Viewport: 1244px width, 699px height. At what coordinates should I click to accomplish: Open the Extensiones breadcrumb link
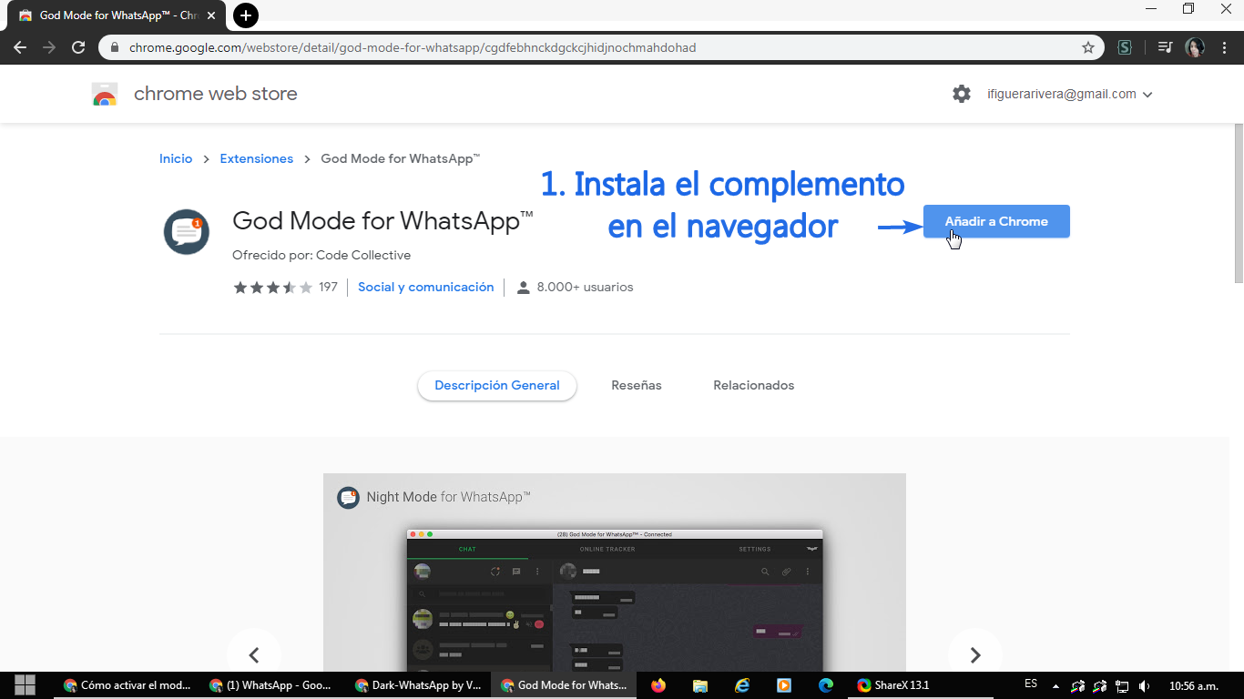[257, 158]
